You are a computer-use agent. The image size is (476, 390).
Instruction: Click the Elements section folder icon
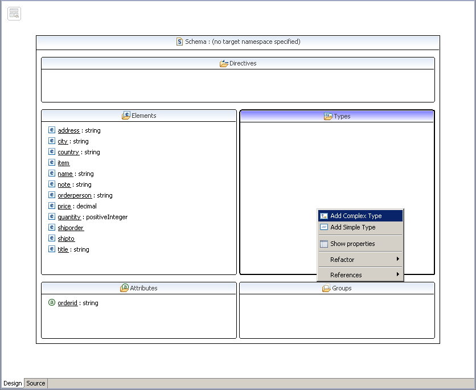[x=126, y=116]
